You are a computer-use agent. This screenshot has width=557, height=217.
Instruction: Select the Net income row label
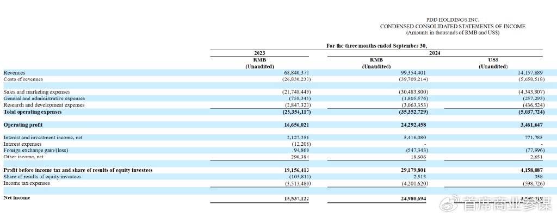pos(17,197)
